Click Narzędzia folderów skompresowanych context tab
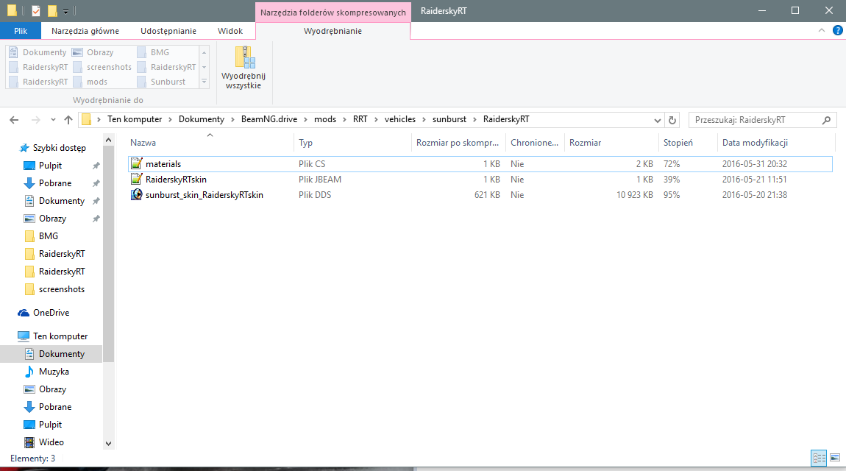The image size is (846, 471). (333, 12)
